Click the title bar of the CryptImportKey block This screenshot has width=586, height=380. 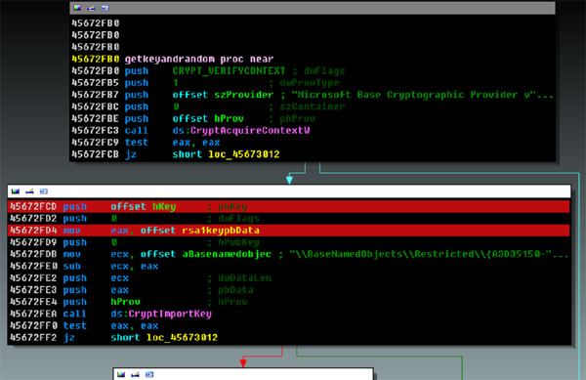289,191
